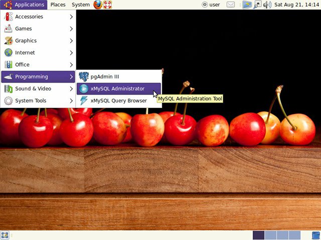Open the Sound & Video submenu
The height and width of the screenshot is (240, 321).
[x=38, y=89]
